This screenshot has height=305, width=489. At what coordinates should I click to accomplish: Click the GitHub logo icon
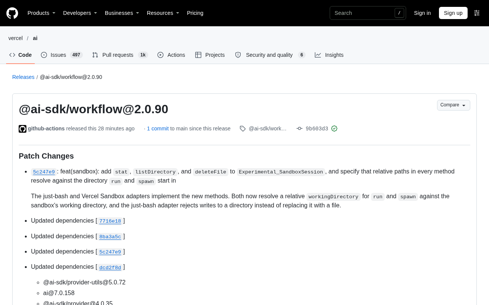pyautogui.click(x=12, y=13)
